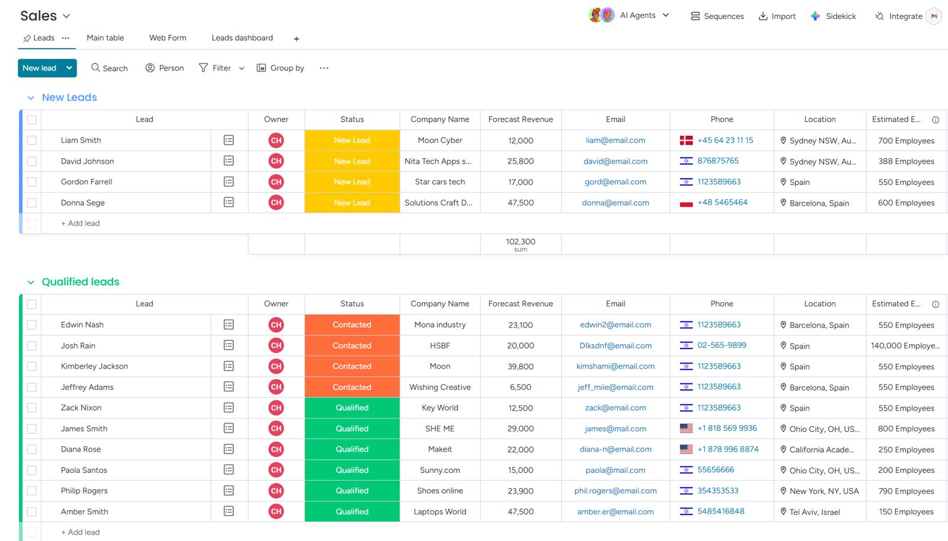Open updates icon for Josh Rain
The height and width of the screenshot is (541, 948).
[229, 345]
